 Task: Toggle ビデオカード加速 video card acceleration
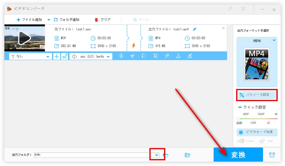[x=257, y=132]
